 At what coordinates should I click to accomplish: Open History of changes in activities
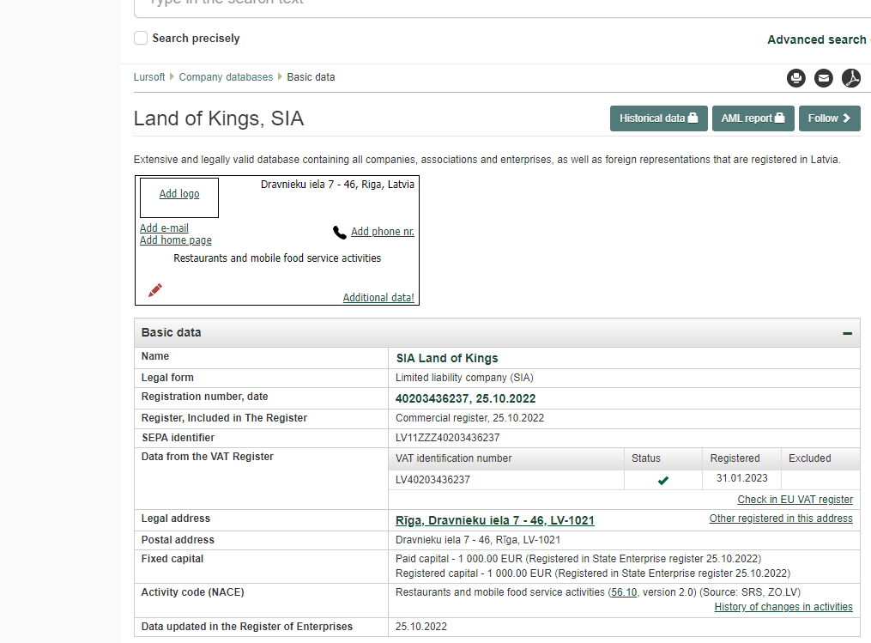click(x=783, y=606)
